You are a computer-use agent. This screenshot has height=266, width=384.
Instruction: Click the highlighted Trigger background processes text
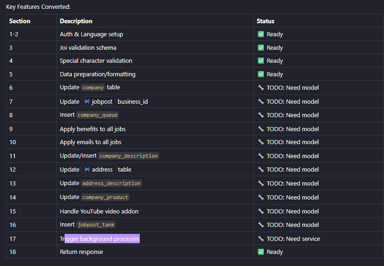pos(102,239)
